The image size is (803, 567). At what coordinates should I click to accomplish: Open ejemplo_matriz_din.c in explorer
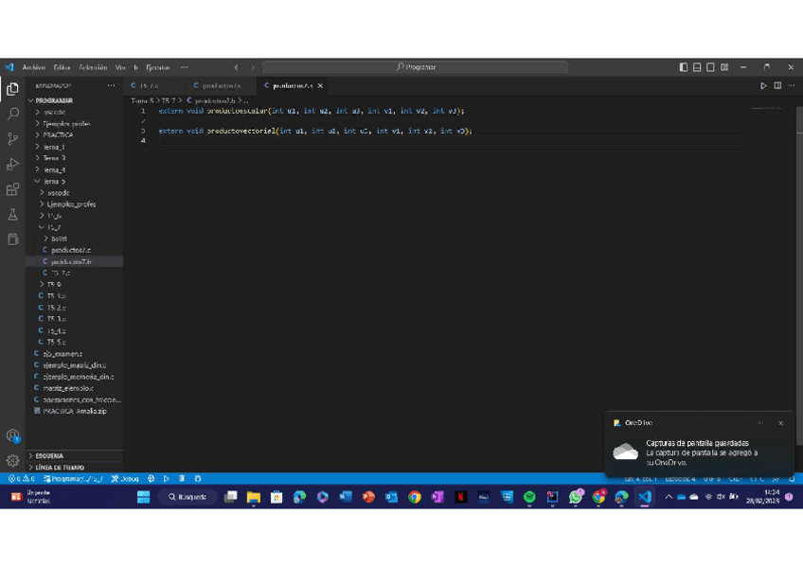(74, 365)
